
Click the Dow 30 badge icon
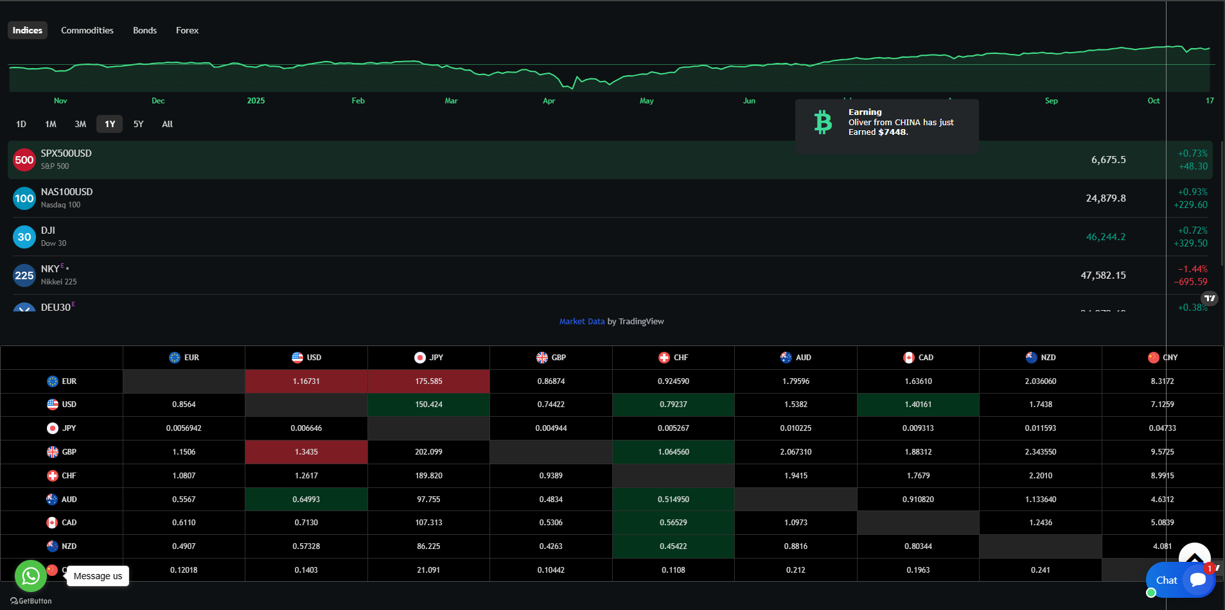24,237
